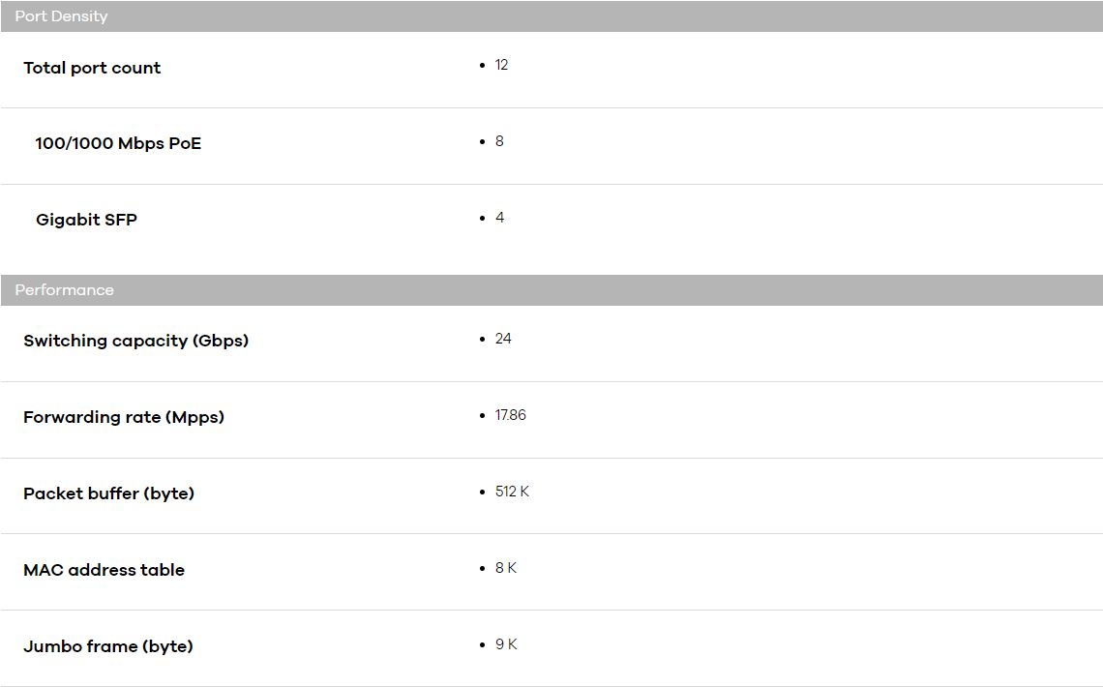Click the Port Density section header
The width and height of the screenshot is (1103, 687).
click(551, 16)
